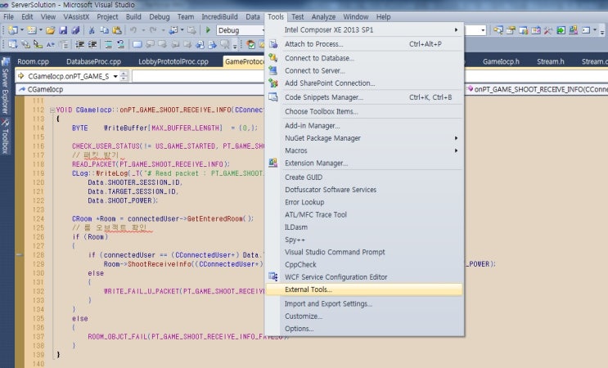
Task: Expand the Macros submenu
Action: click(x=456, y=150)
